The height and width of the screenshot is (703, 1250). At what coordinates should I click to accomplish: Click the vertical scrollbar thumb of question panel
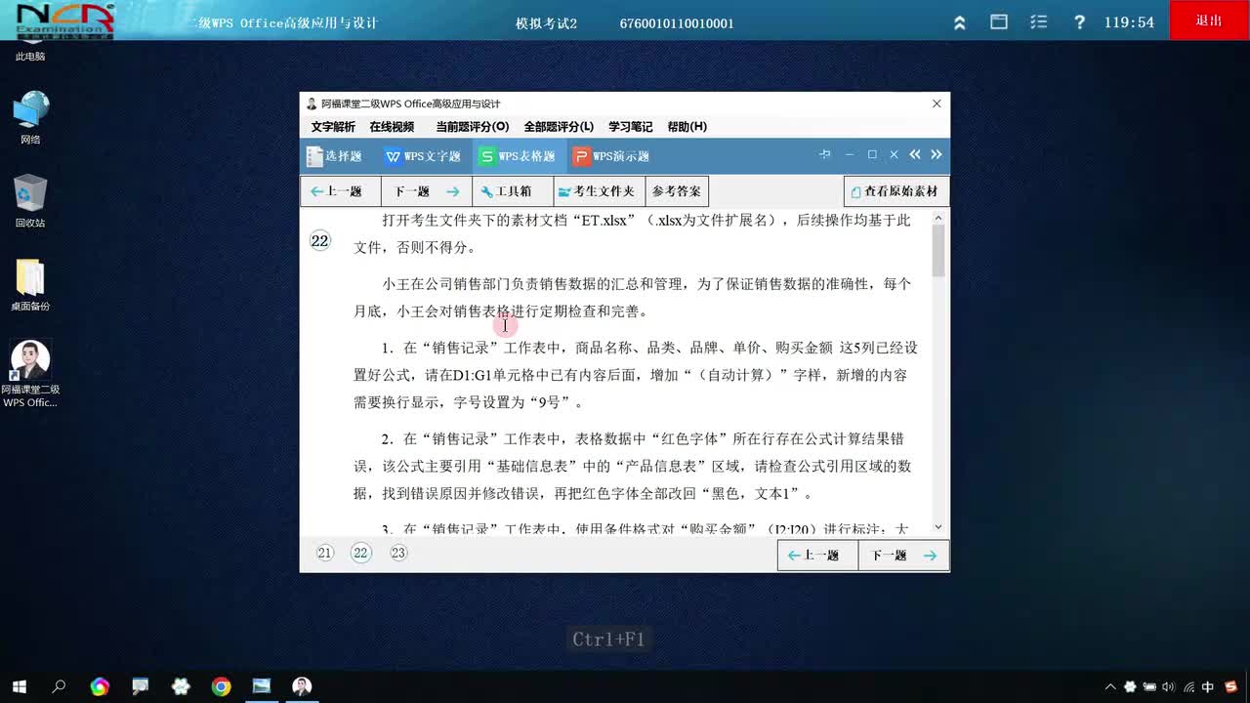[x=938, y=251]
